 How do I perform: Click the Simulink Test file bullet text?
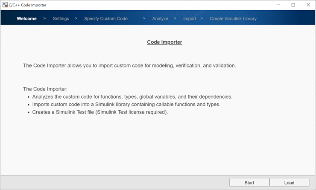pyautogui.click(x=100, y=112)
